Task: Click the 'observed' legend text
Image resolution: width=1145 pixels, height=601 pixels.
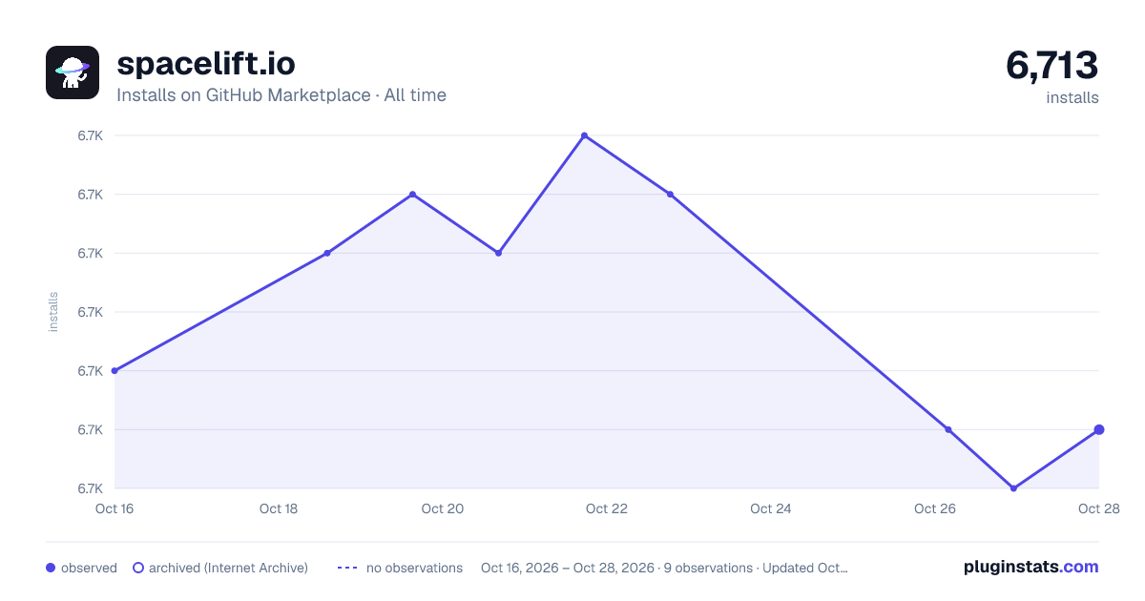Action: 89,568
